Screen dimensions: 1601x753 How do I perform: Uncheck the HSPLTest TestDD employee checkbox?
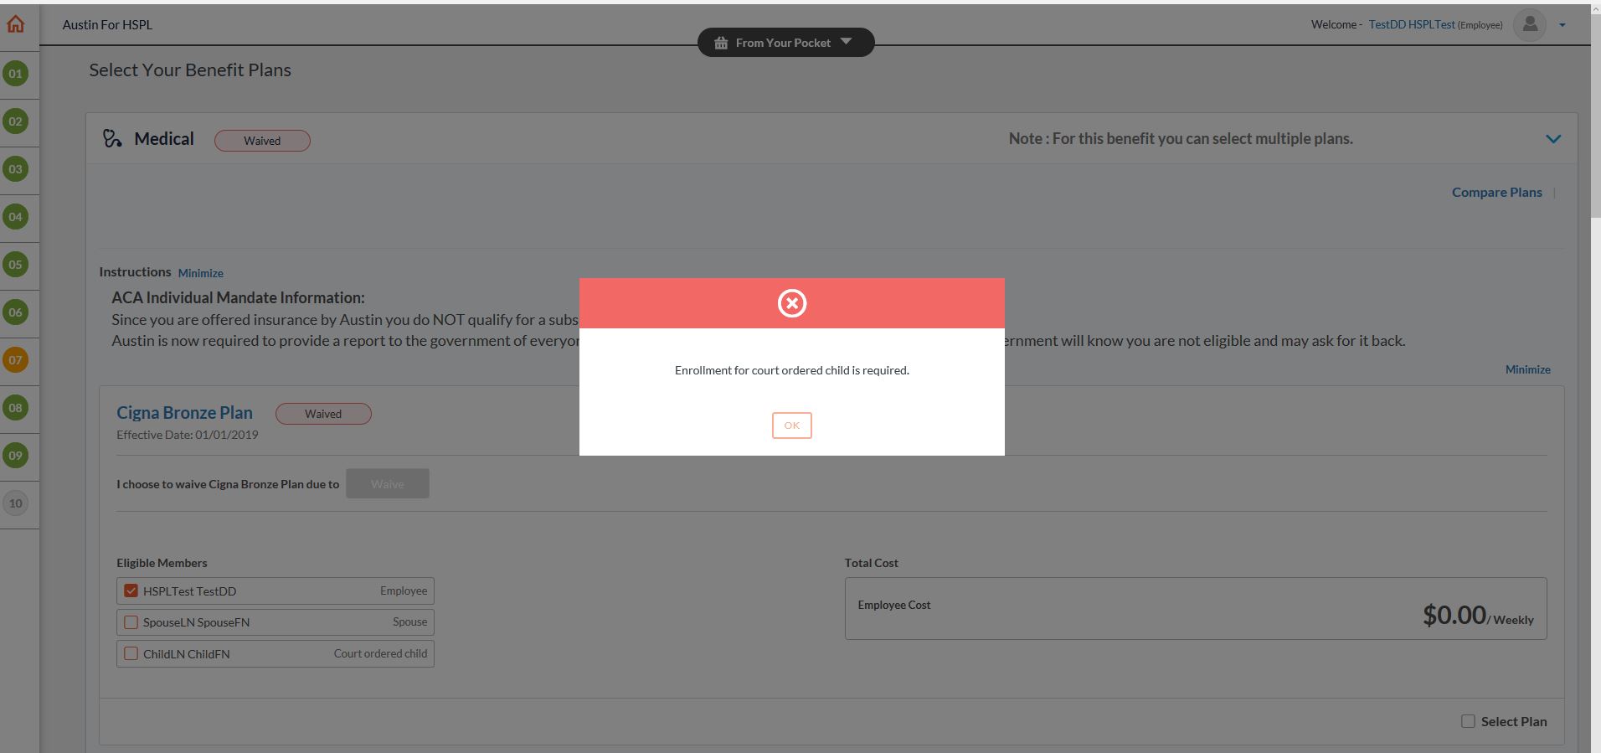(131, 591)
